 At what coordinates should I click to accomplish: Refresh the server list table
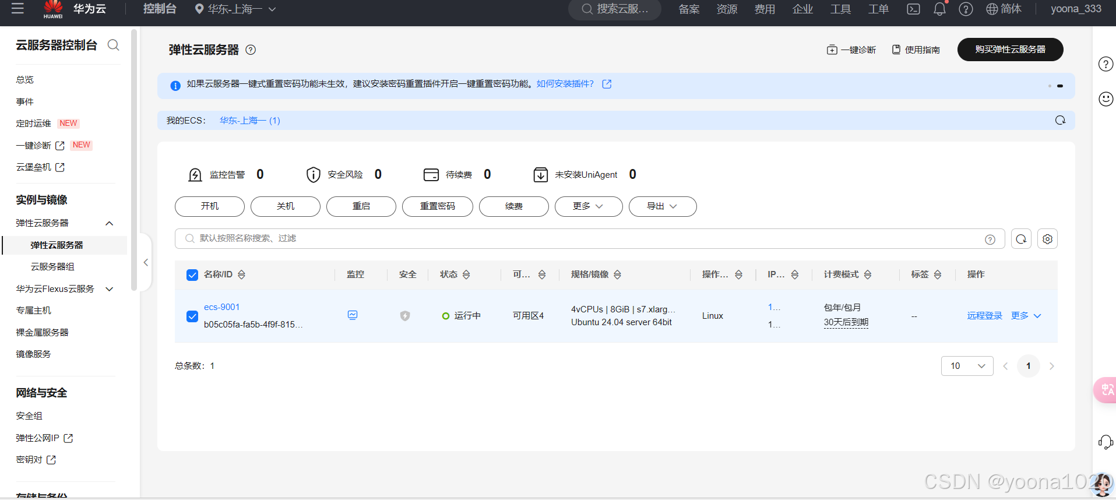pyautogui.click(x=1021, y=239)
